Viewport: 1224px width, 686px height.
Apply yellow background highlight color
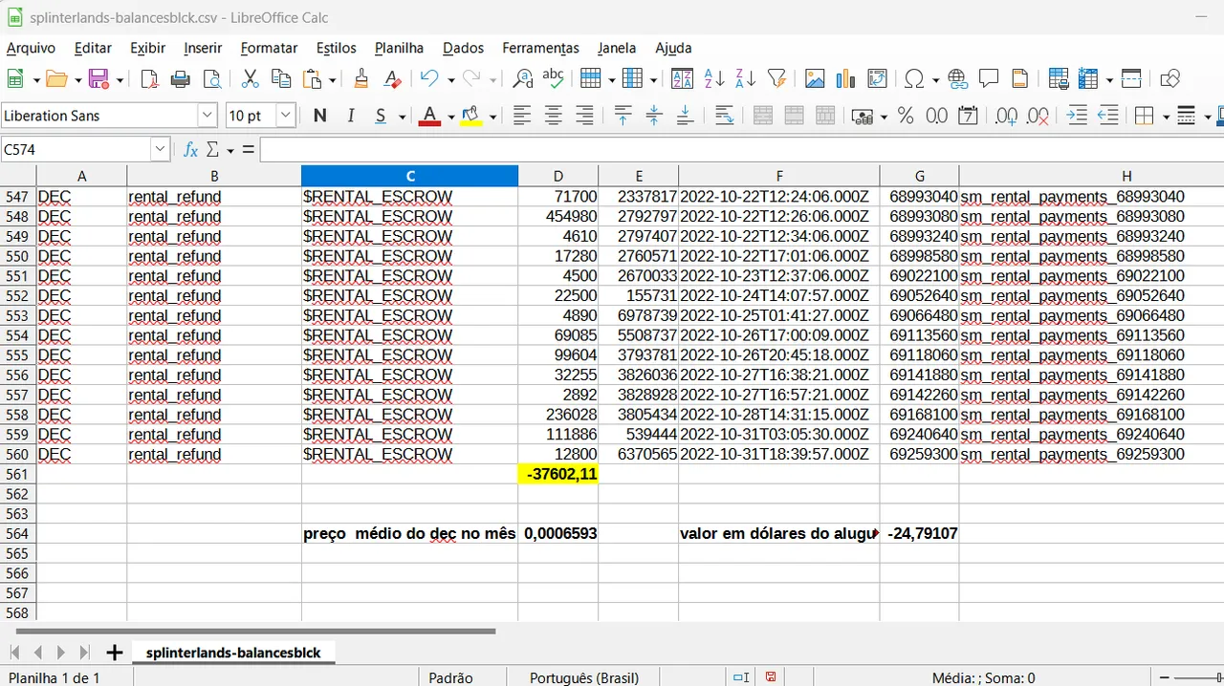point(470,116)
